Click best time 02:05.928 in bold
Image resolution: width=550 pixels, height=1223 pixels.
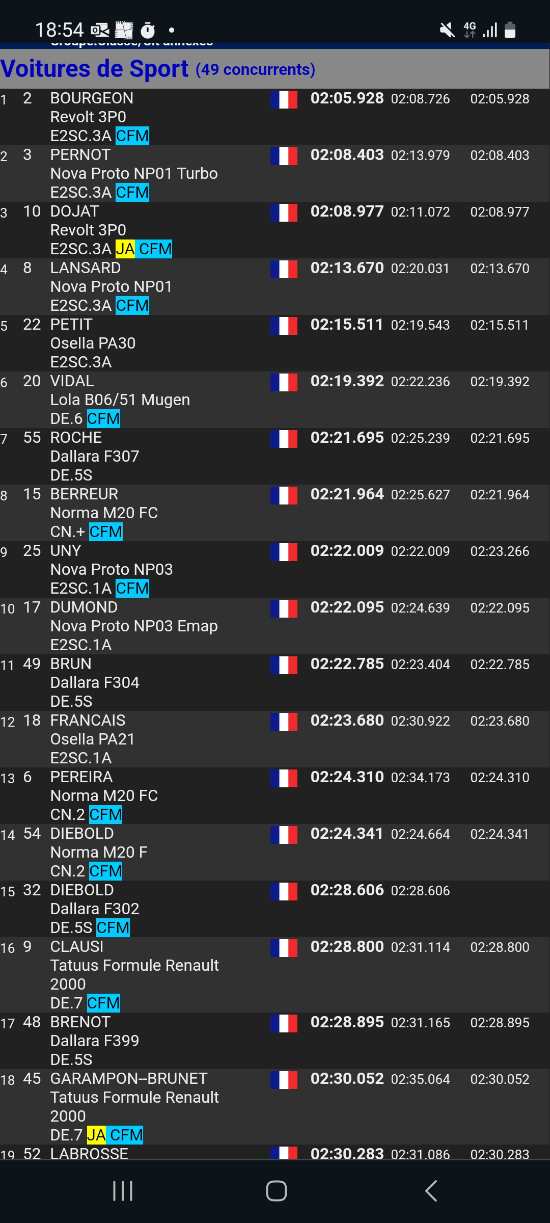point(347,98)
